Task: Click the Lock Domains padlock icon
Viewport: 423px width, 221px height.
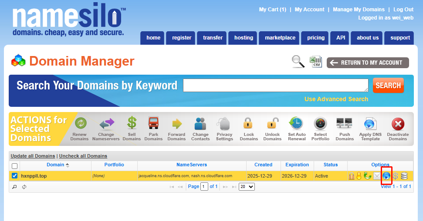Action: coord(248,123)
